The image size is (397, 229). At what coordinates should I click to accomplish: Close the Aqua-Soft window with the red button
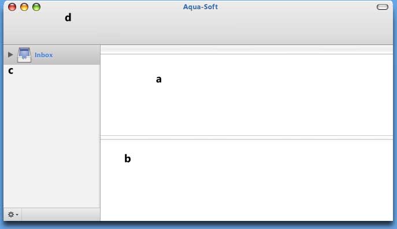[12, 7]
